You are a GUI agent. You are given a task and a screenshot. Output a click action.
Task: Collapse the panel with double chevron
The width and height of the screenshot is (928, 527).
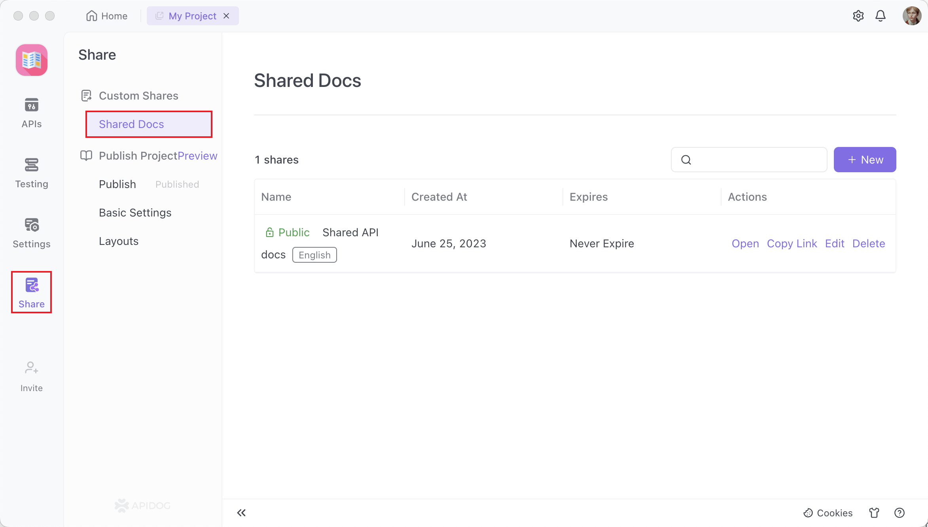click(241, 512)
